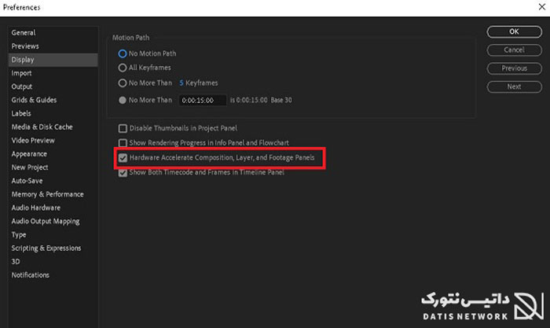Advance with the Next button
The height and width of the screenshot is (328, 550).
click(x=514, y=87)
